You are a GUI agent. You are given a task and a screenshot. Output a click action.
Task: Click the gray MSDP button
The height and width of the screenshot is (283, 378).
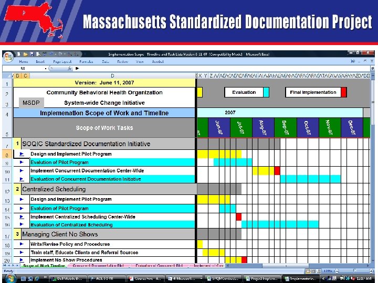(31, 103)
